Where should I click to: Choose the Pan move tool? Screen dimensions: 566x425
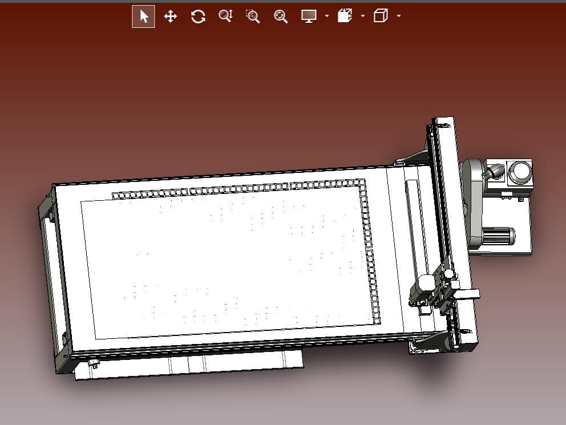[171, 17]
